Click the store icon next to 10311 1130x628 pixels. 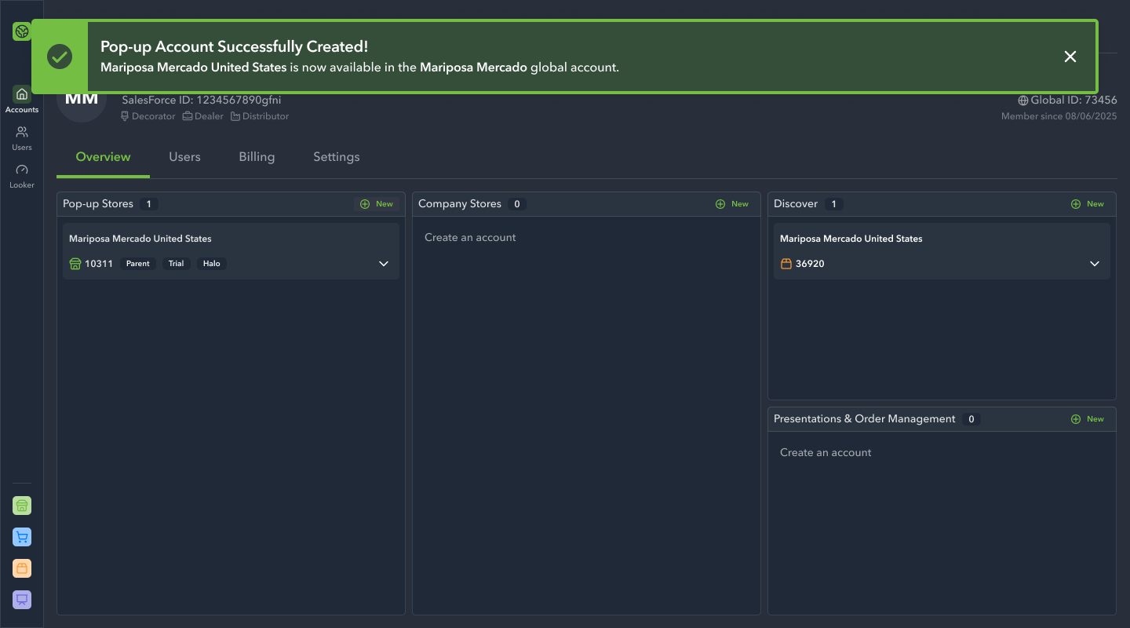tap(75, 264)
